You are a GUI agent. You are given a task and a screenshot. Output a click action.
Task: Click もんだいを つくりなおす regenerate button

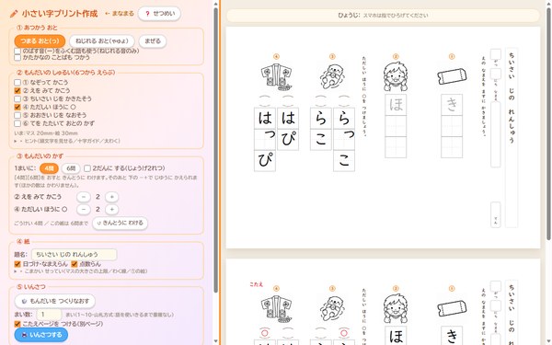pyautogui.click(x=55, y=301)
